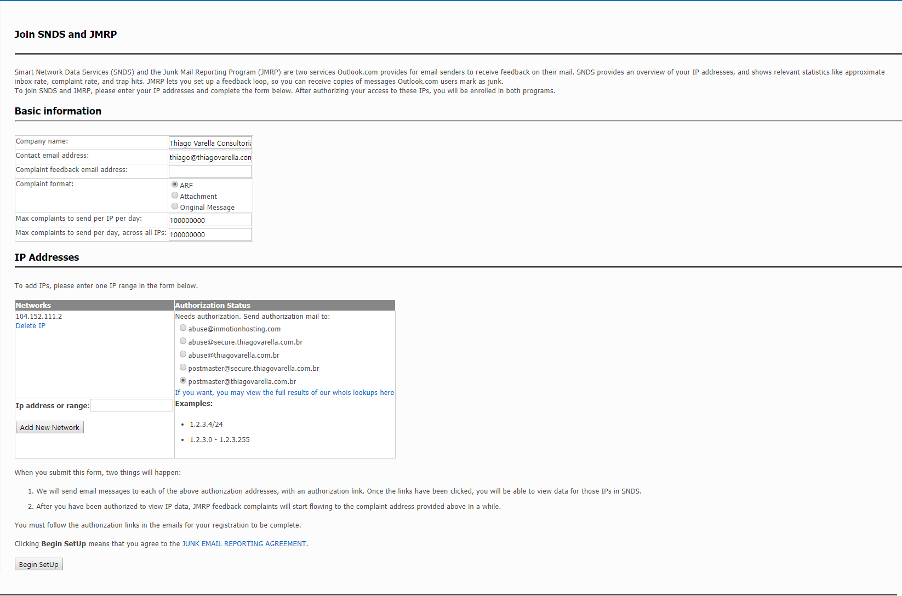Click Max complaints across all IPs field

[210, 234]
